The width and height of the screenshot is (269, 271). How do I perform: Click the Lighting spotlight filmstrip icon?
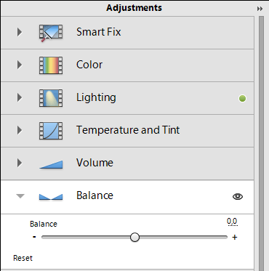click(x=51, y=98)
